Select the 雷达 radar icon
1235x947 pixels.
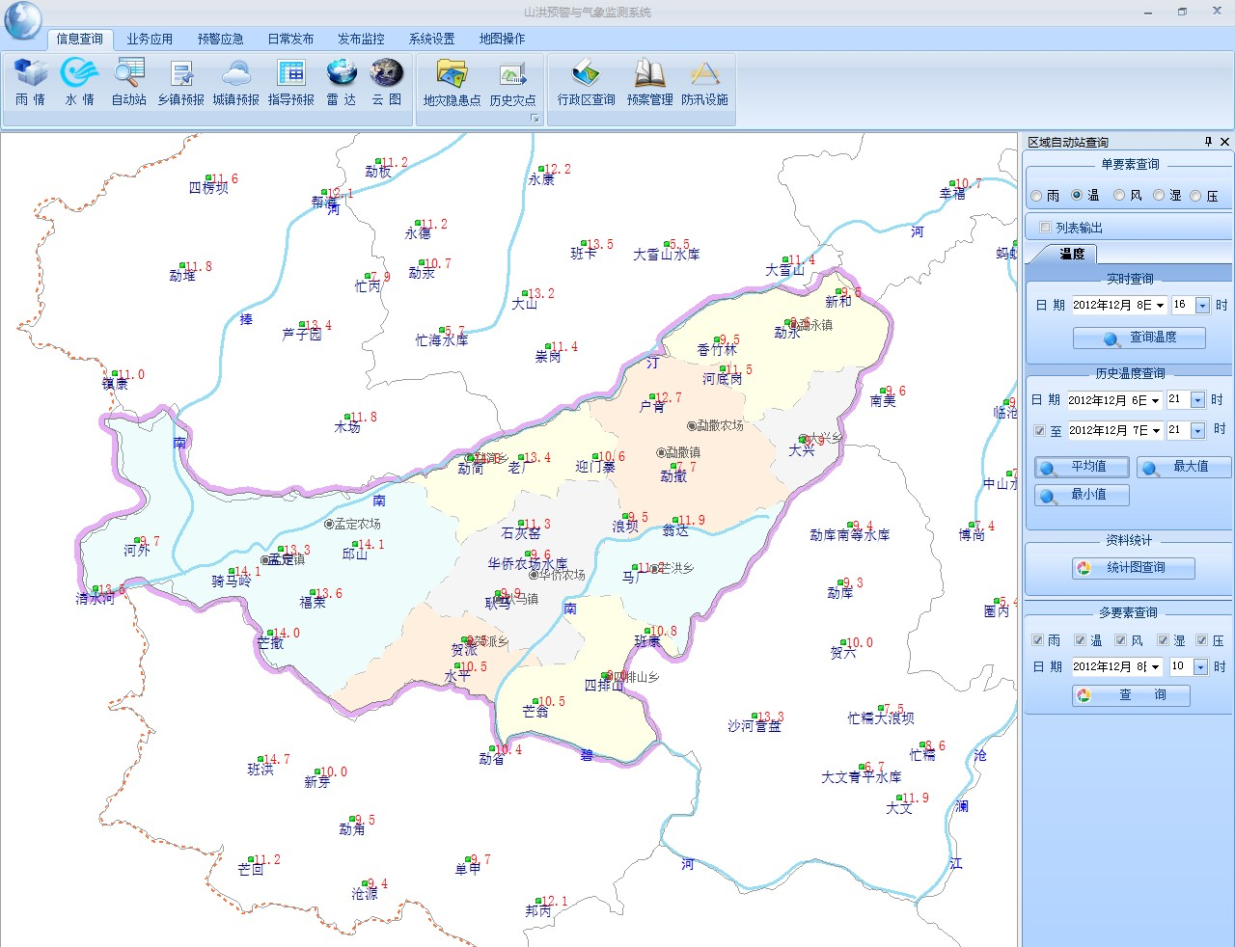click(x=341, y=81)
